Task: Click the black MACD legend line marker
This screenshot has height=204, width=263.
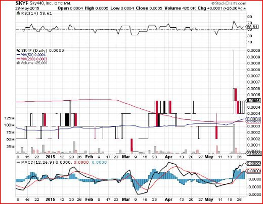Action: point(18,162)
